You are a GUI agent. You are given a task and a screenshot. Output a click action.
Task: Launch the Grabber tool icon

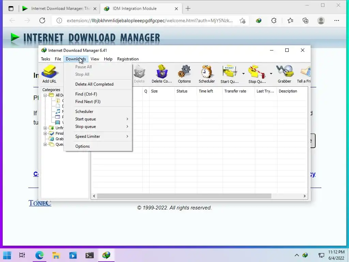[285, 74]
